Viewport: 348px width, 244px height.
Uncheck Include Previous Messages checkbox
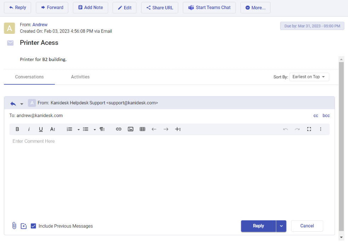(33, 226)
